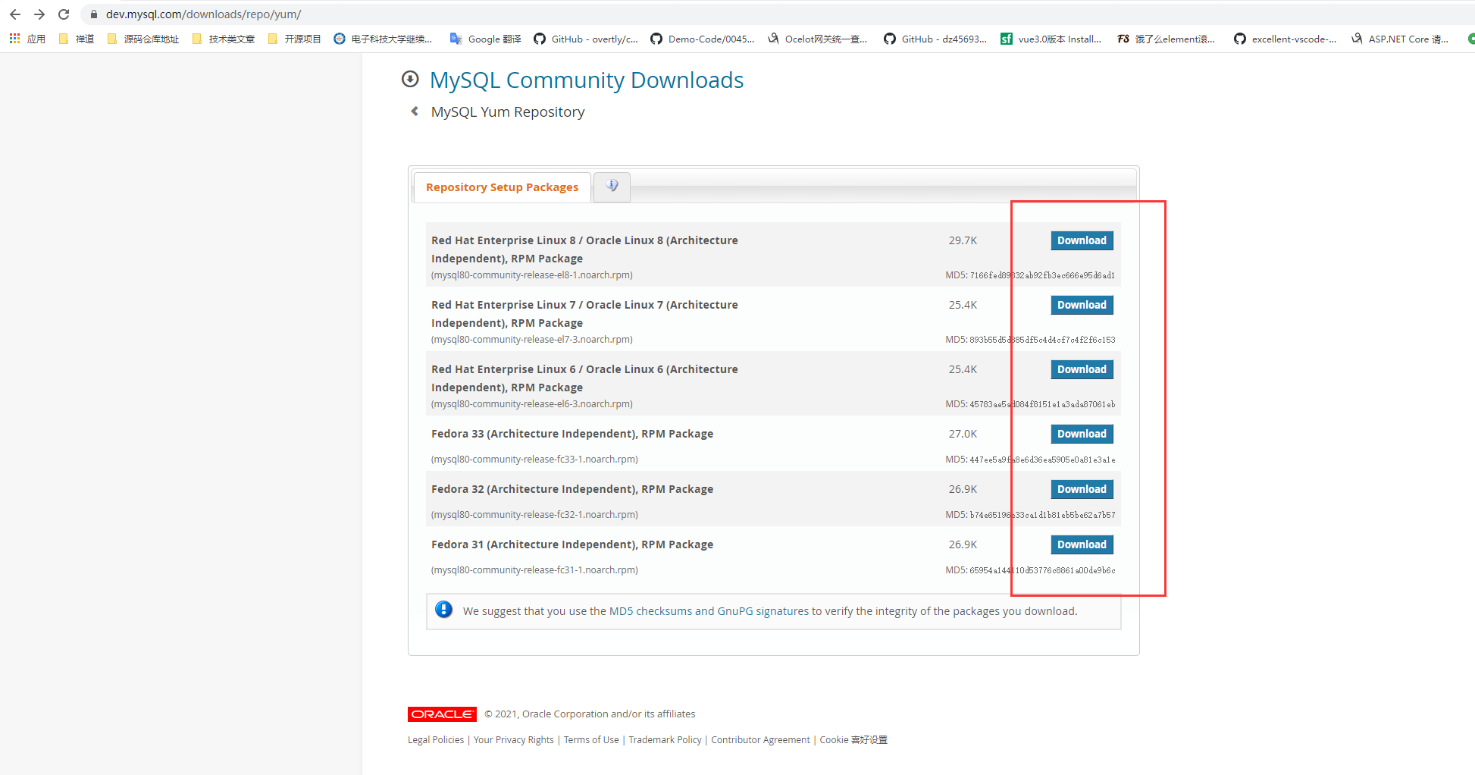Download the Red Hat Enterprise Linux 8 package
Image resolution: width=1475 pixels, height=775 pixels.
click(1082, 240)
